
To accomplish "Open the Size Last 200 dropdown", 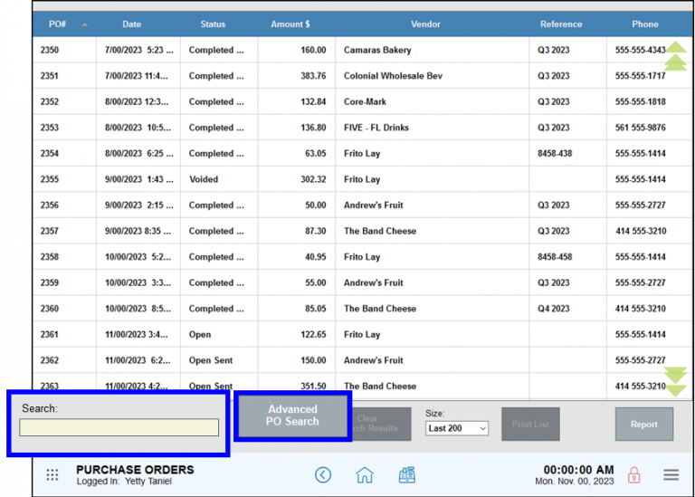I will [457, 428].
